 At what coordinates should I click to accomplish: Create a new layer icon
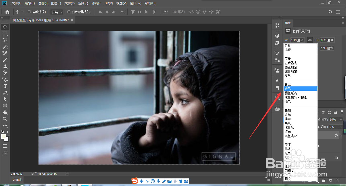[331, 181]
